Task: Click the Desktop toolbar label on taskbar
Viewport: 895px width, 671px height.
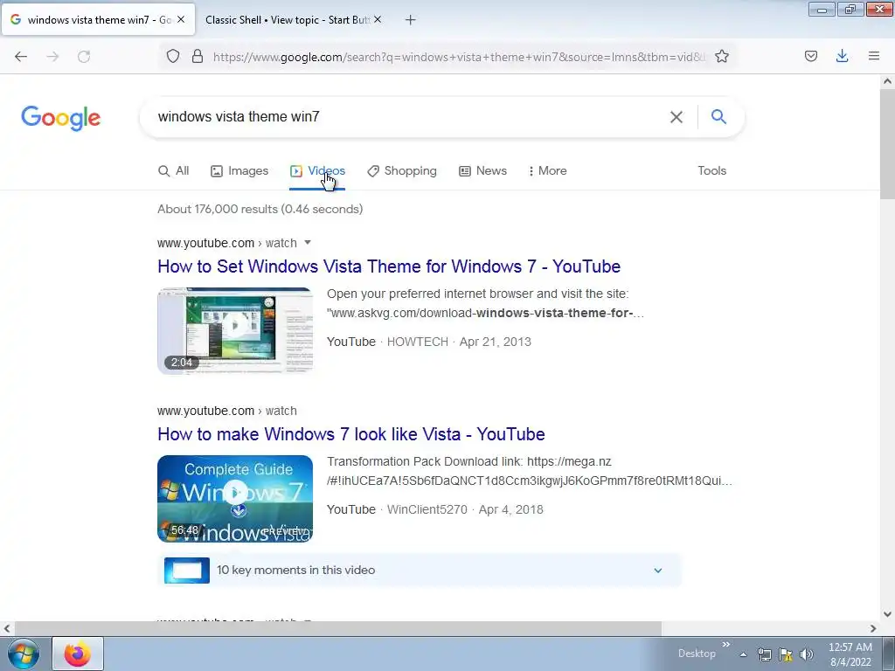Action: pyautogui.click(x=697, y=654)
